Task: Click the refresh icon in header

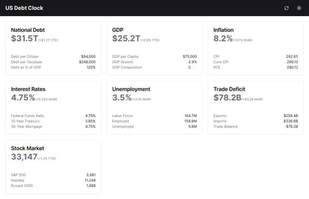Action: point(286,8)
